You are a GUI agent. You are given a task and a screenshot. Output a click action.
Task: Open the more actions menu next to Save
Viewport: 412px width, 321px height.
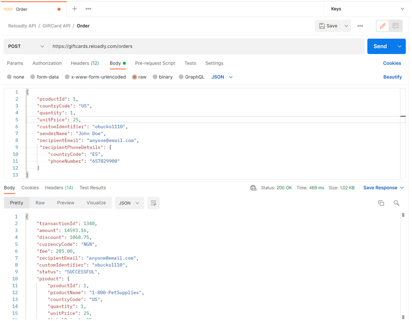pos(360,26)
